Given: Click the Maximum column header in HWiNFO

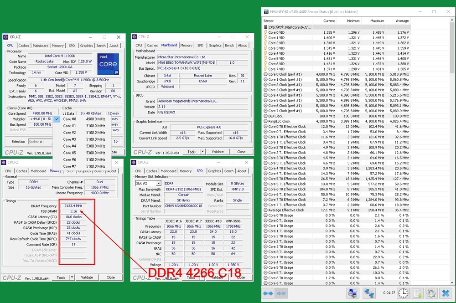Looking at the screenshot, I should (373, 21).
